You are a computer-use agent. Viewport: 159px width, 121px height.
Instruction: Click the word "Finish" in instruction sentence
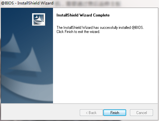click(69, 32)
